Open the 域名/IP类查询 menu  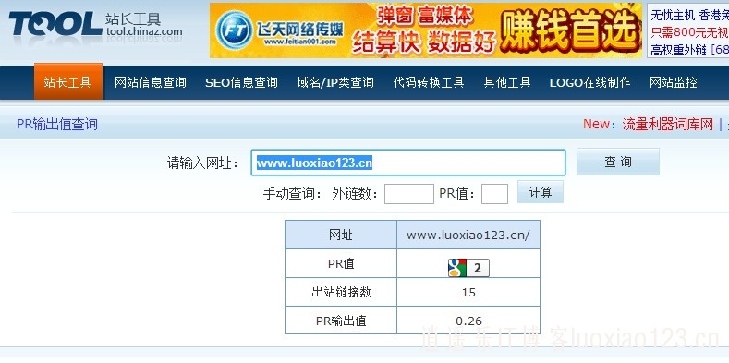point(335,83)
